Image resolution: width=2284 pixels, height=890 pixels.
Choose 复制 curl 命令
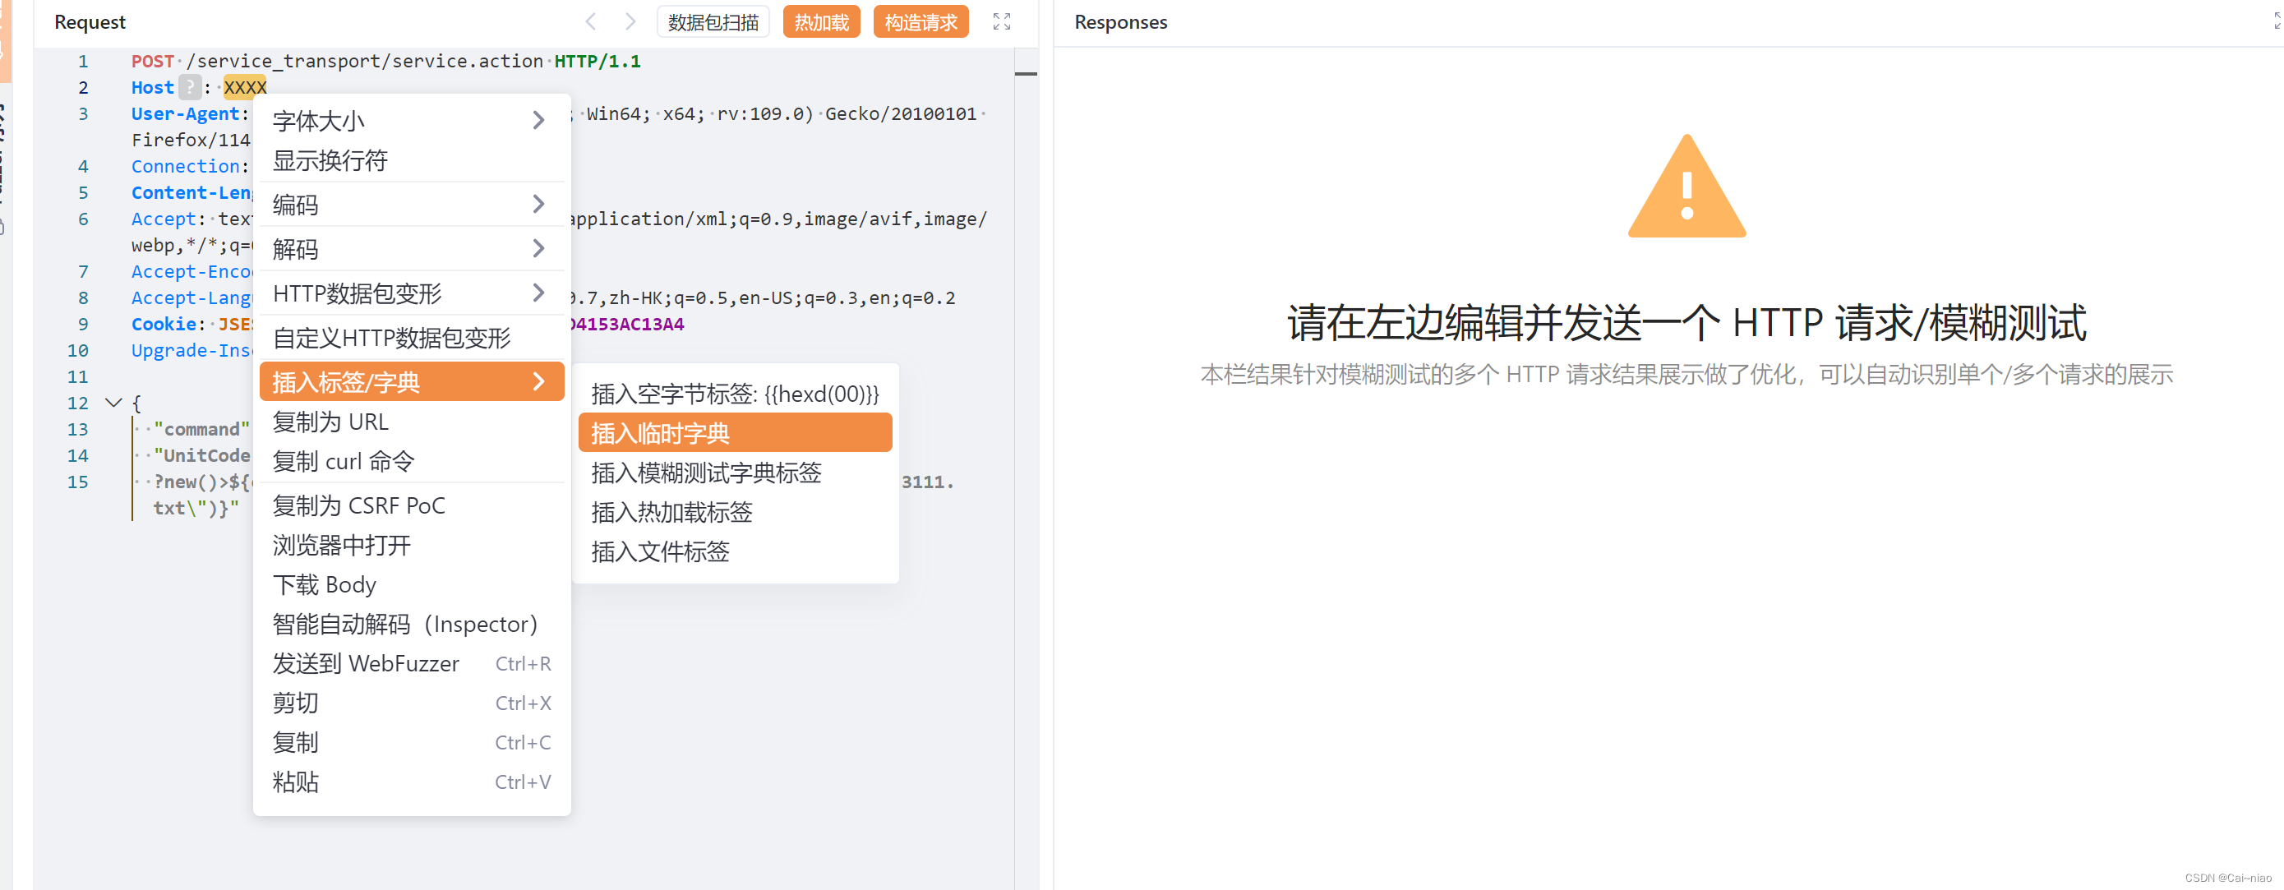412,462
